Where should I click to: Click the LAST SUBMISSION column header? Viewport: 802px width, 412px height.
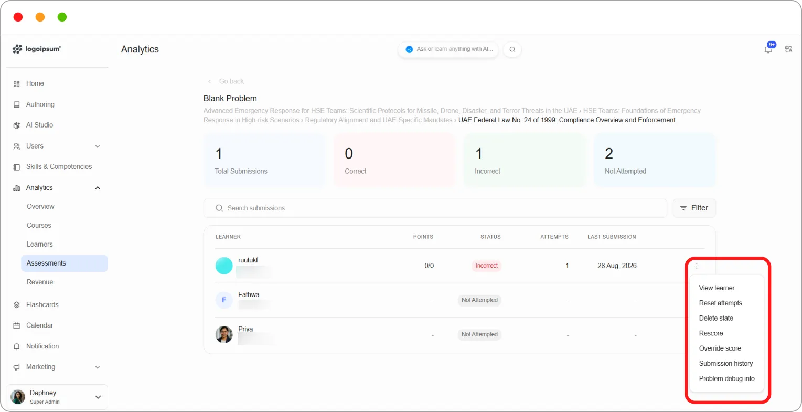pos(612,237)
